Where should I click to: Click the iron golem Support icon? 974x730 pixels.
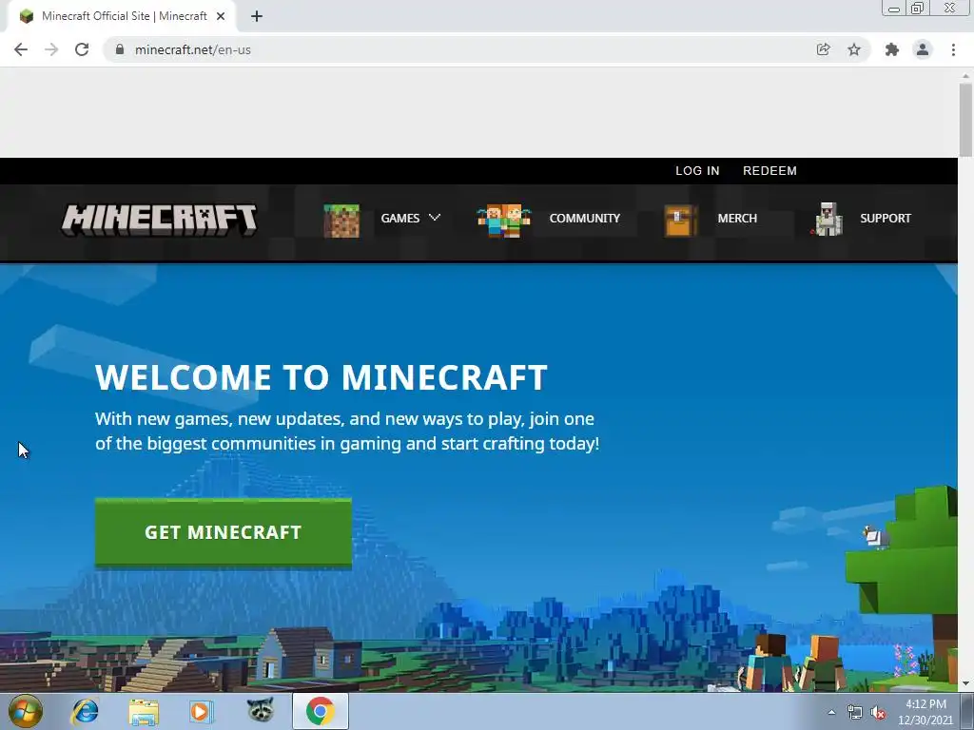pyautogui.click(x=828, y=220)
